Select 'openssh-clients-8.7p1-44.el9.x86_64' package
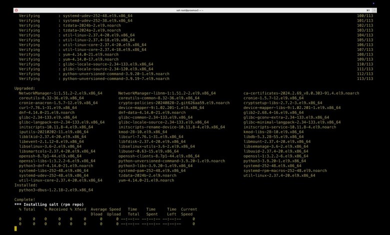The height and width of the screenshot is (235, 390). pos(158,156)
